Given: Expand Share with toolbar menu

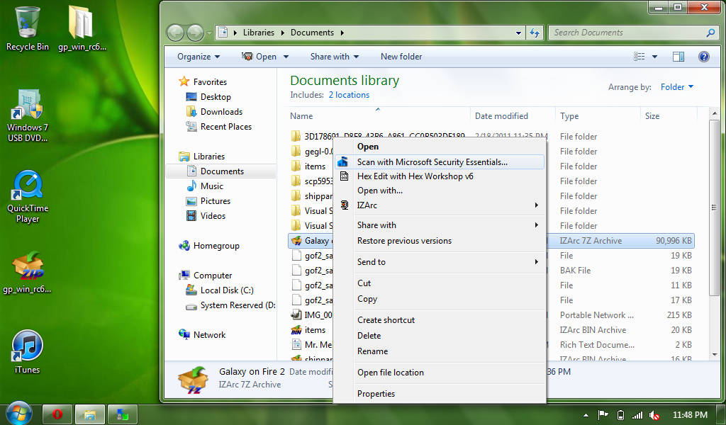Looking at the screenshot, I should [335, 57].
